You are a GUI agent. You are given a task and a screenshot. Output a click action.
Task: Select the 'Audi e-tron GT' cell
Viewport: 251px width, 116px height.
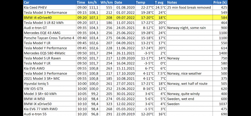[50, 28]
